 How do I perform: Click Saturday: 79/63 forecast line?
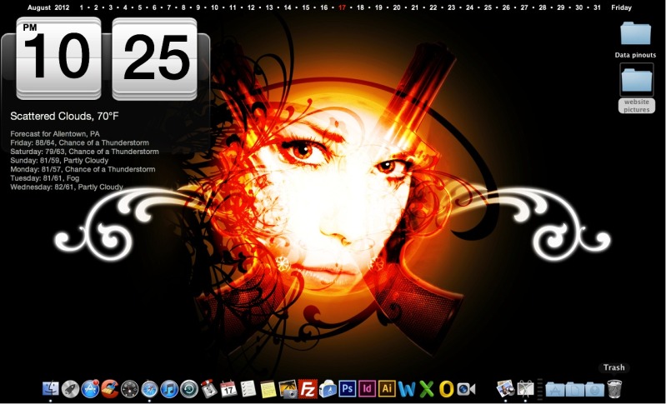coord(84,152)
